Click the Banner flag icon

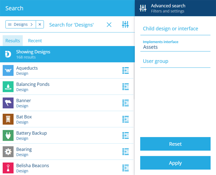[x=8, y=103]
